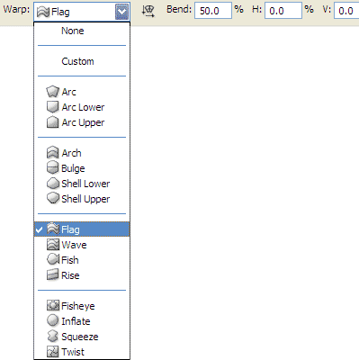Pick the Arch warp icon

[52, 153]
